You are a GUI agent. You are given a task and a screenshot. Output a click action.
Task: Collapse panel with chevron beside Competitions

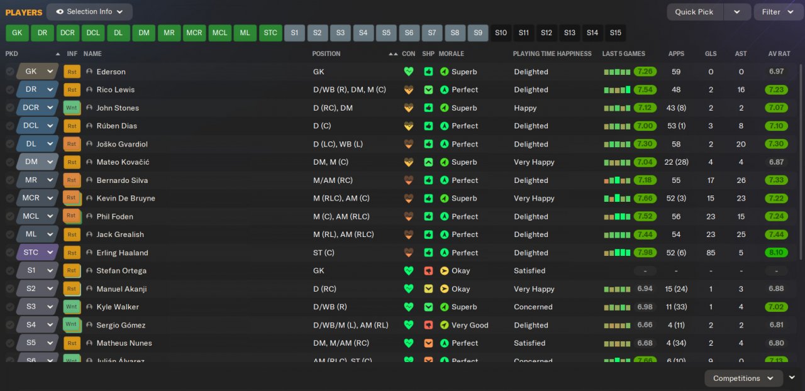(x=792, y=378)
